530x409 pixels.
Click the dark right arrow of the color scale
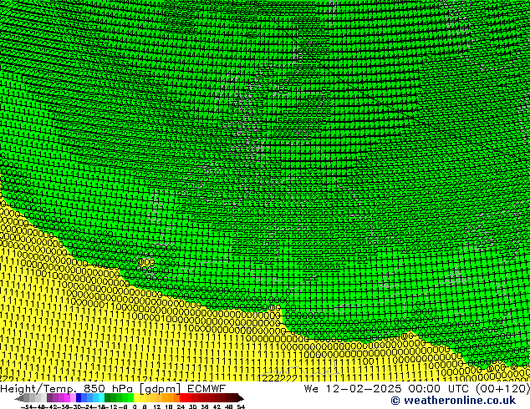(240, 398)
